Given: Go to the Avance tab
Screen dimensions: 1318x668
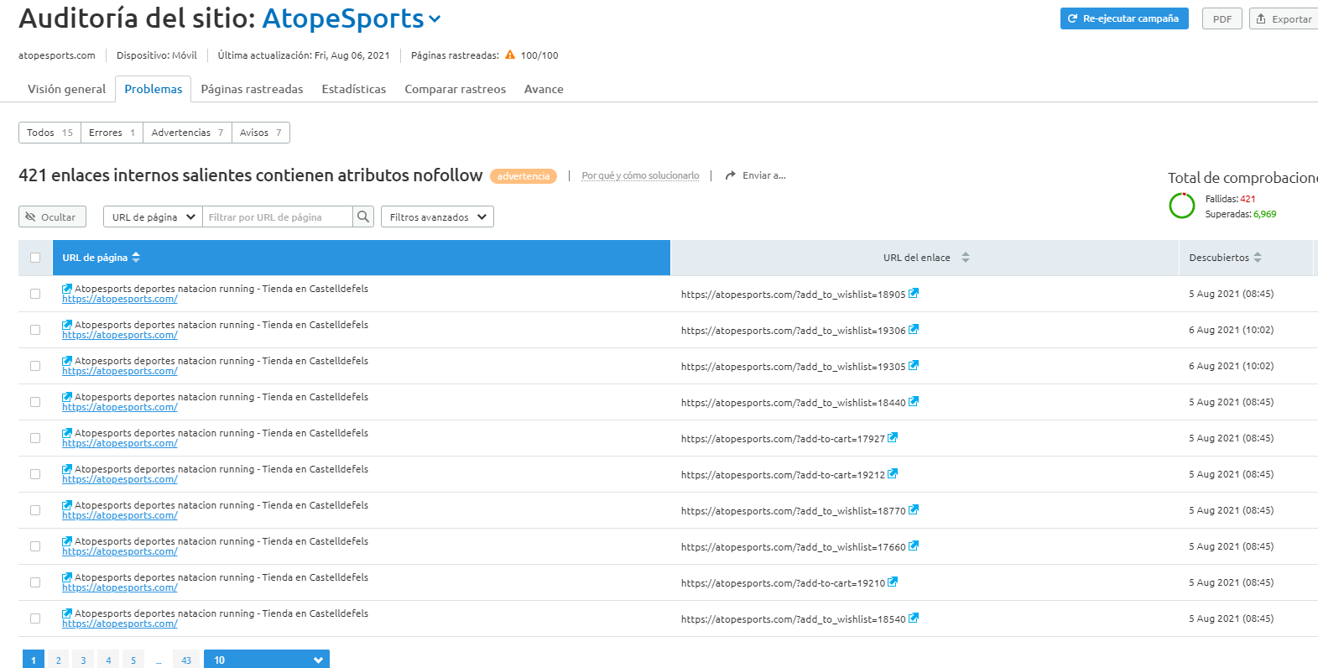Looking at the screenshot, I should [x=544, y=89].
